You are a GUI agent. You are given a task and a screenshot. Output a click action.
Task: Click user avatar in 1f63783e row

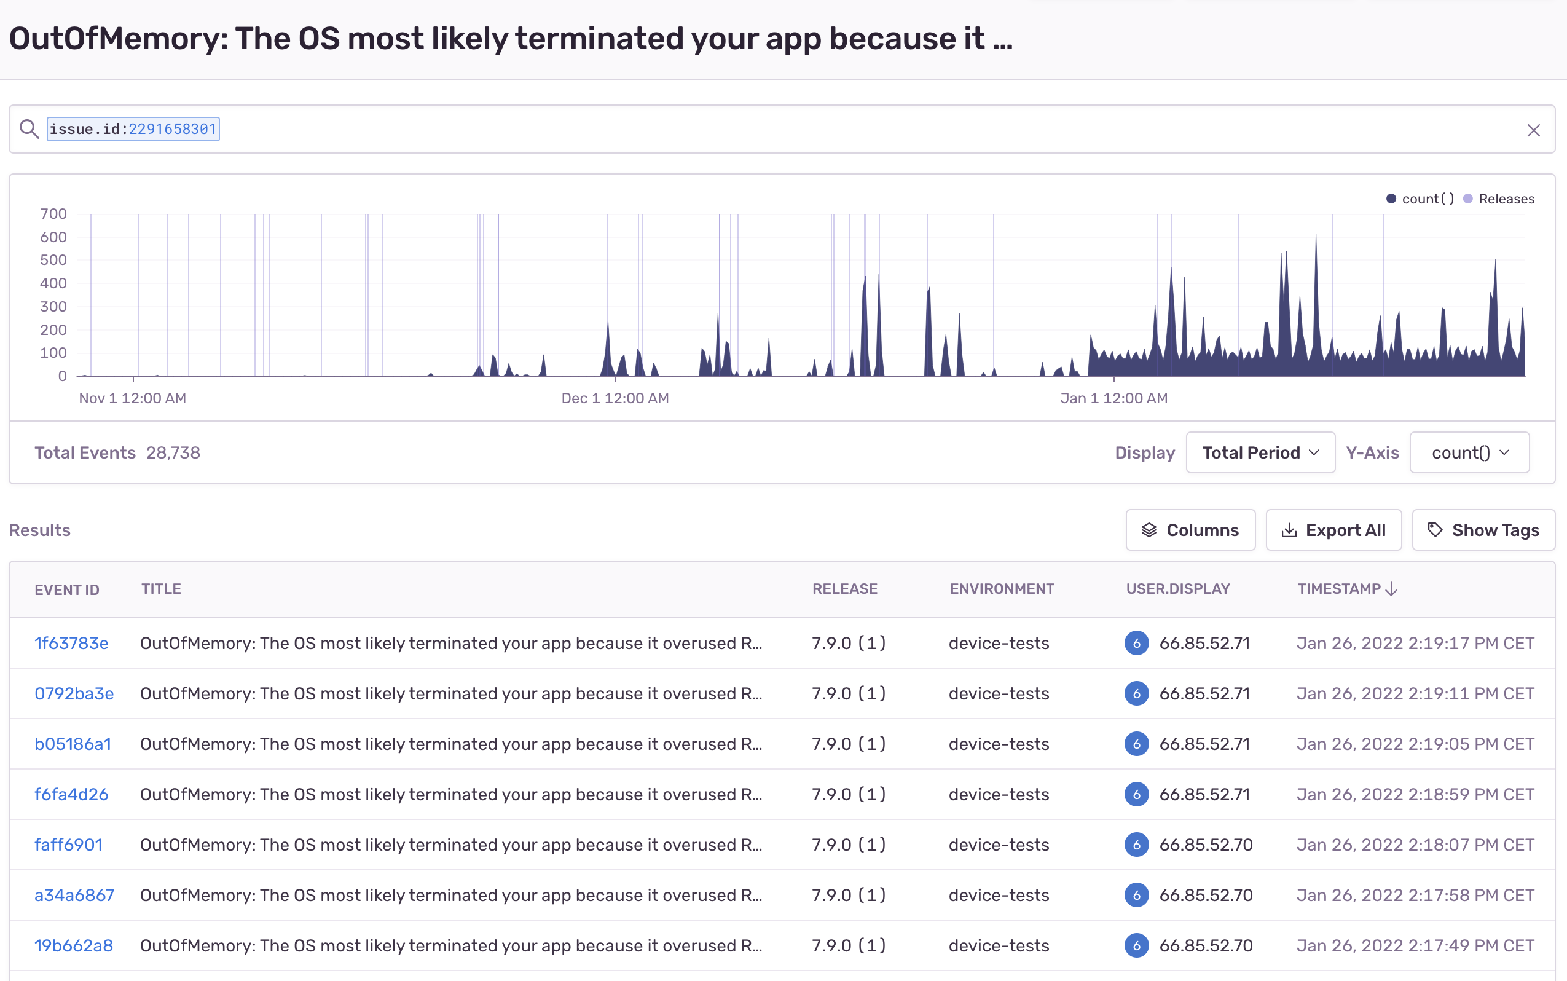pos(1136,643)
